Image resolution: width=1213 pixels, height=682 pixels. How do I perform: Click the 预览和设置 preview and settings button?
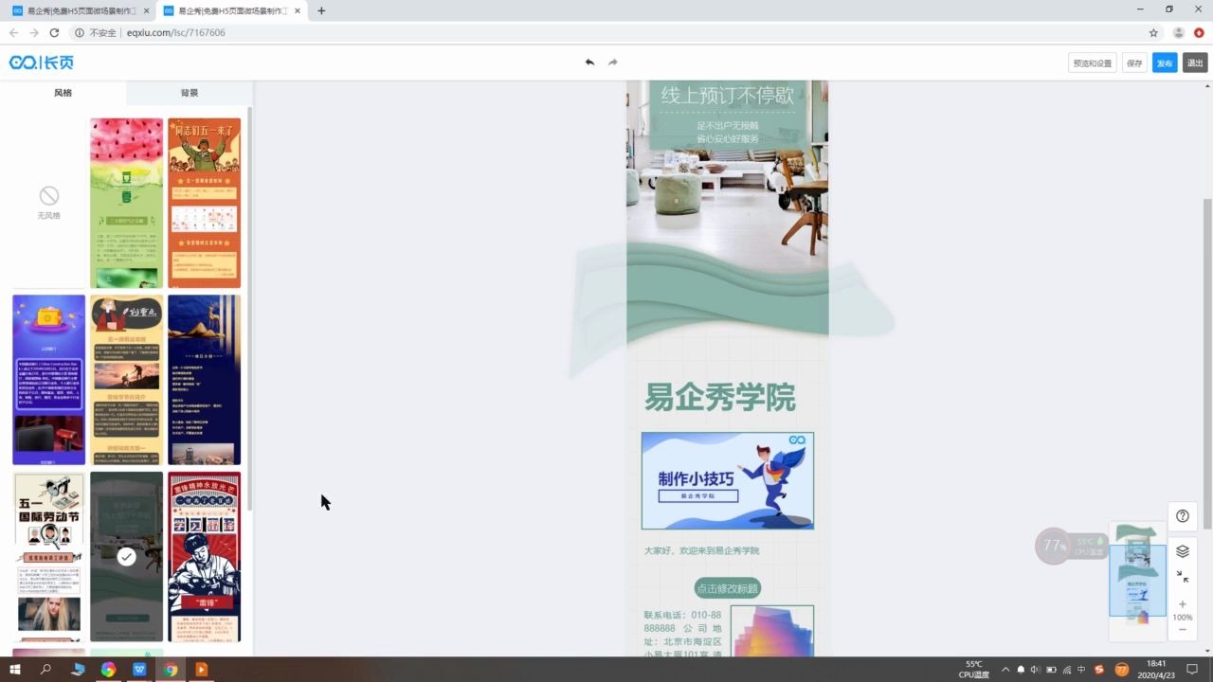(1092, 63)
